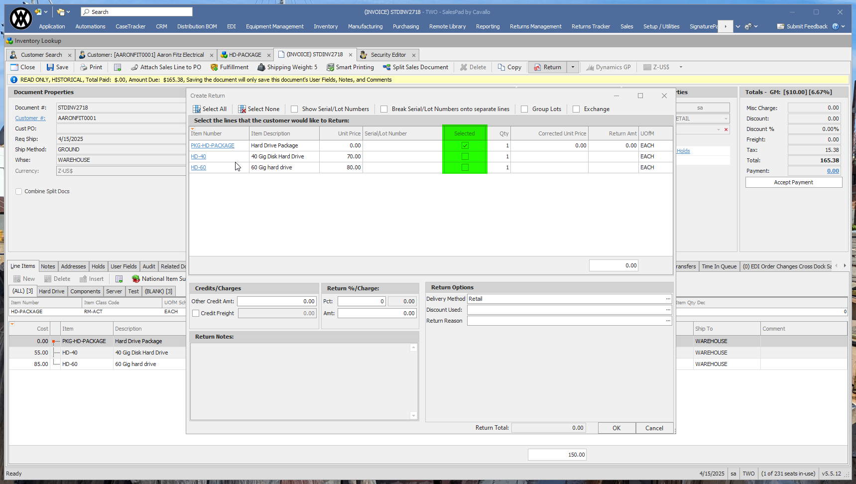Open the Delivery Method lookup ellipsis
856x484 pixels.
(x=668, y=299)
